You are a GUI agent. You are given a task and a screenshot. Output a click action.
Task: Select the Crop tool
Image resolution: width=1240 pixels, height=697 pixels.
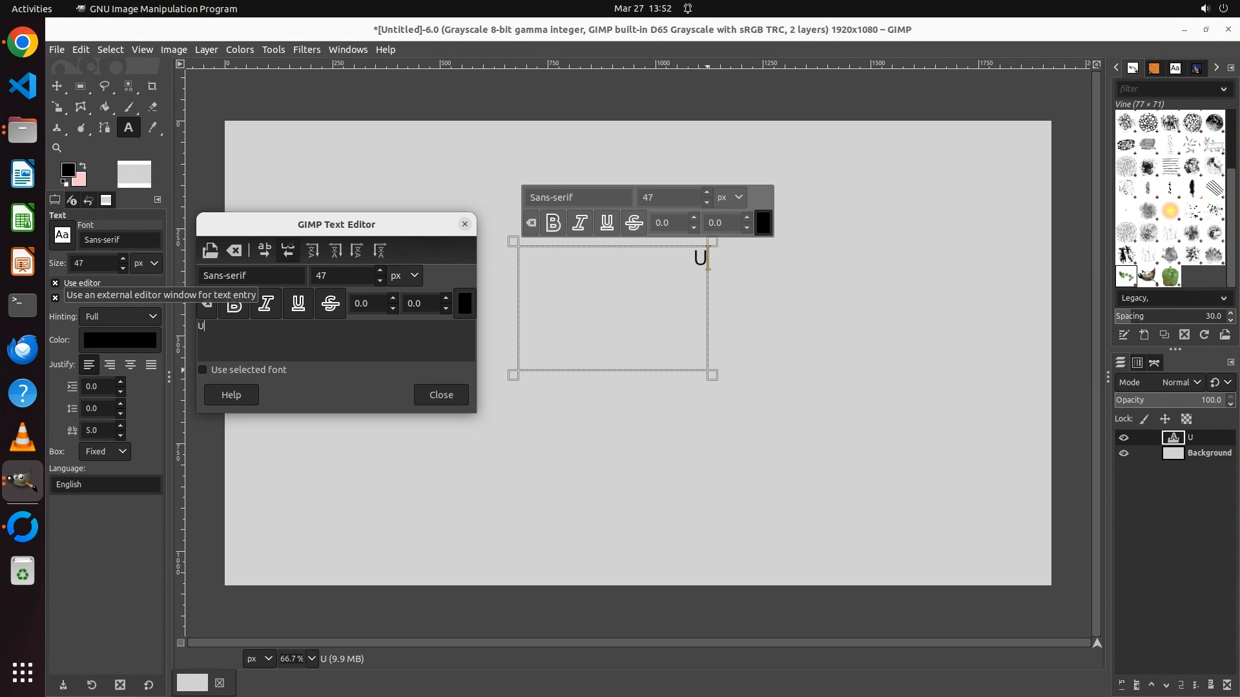coord(152,86)
